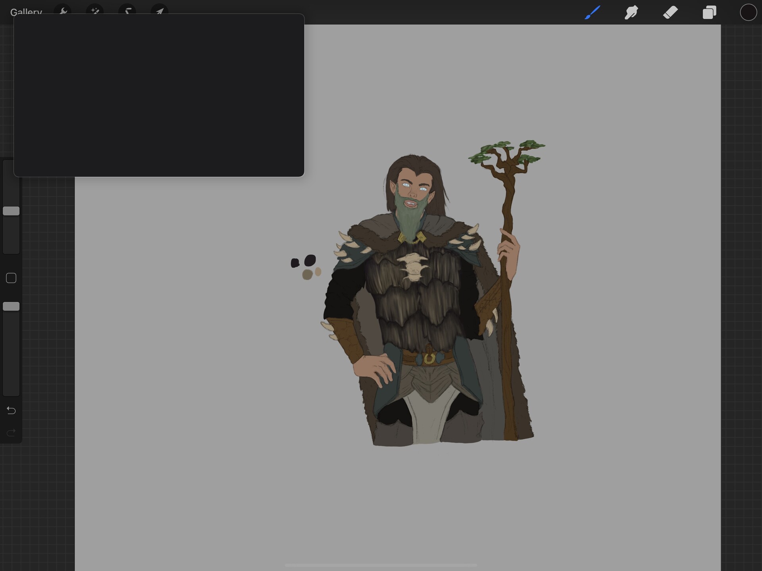
Task: Tap the sidebar modify button
Action: tap(11, 278)
